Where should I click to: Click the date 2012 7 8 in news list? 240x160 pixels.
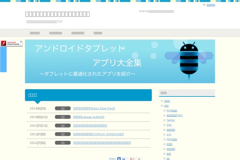click(x=38, y=134)
